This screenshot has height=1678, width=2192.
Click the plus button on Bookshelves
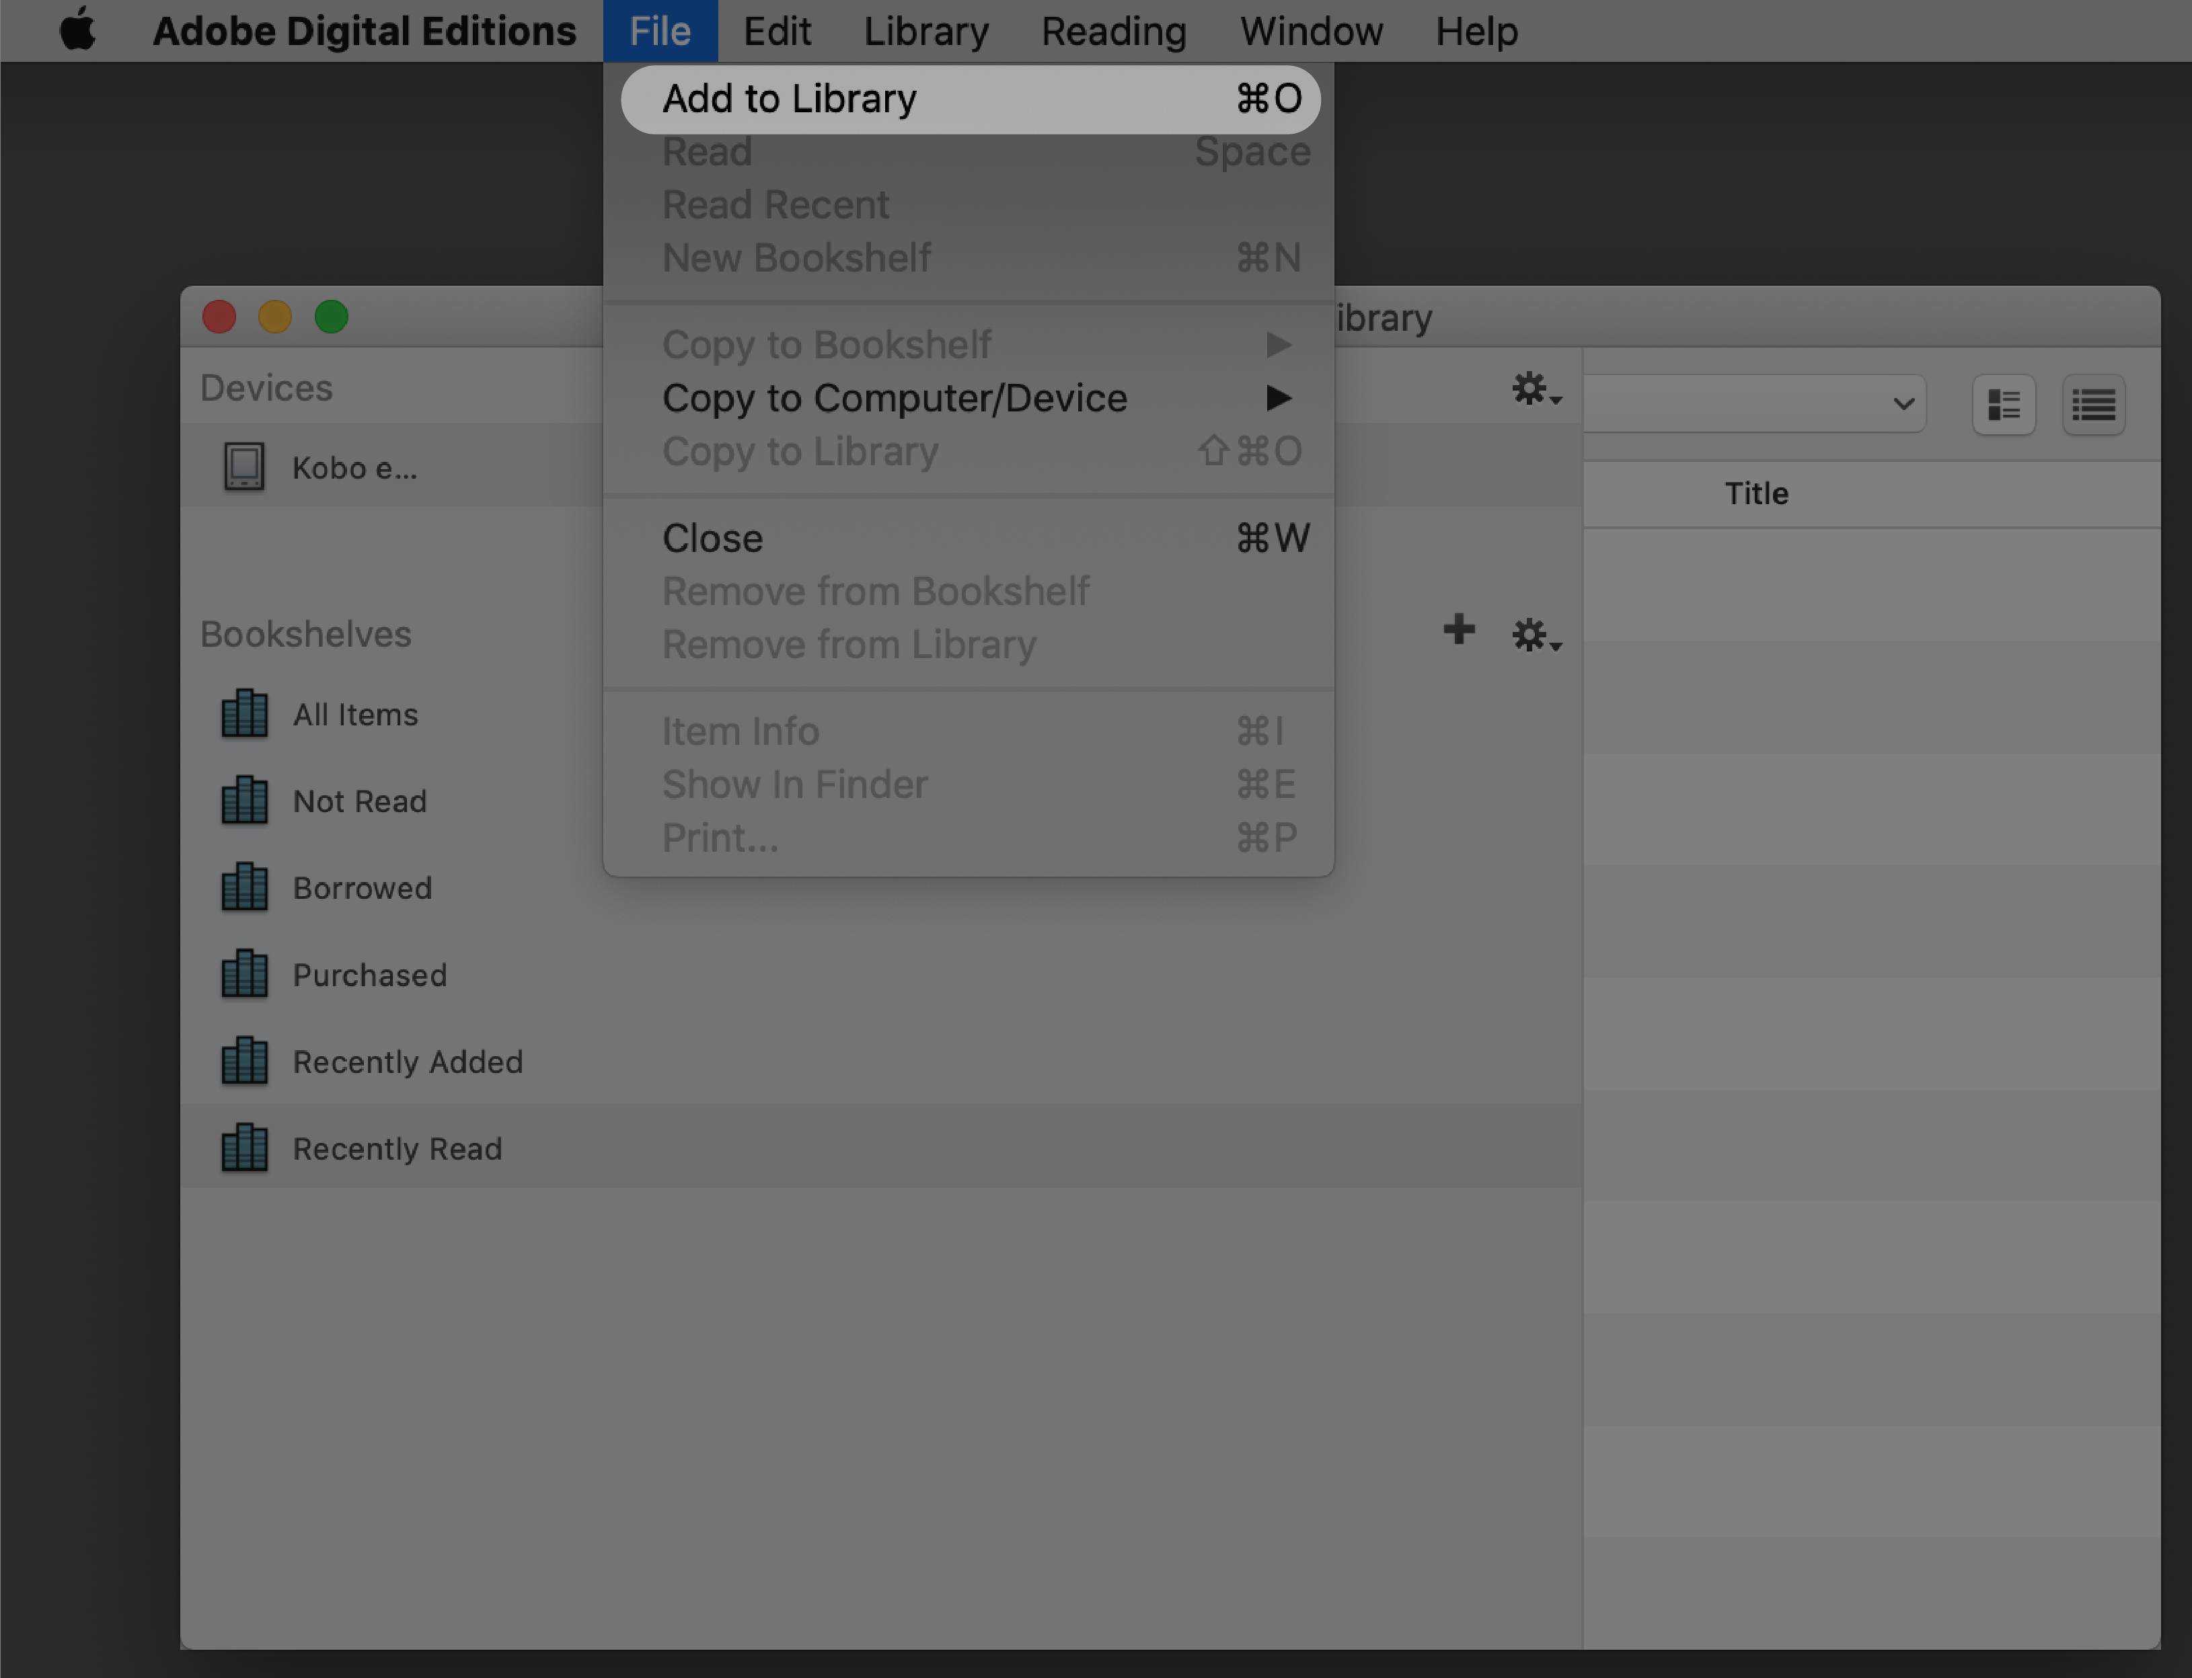(1457, 633)
